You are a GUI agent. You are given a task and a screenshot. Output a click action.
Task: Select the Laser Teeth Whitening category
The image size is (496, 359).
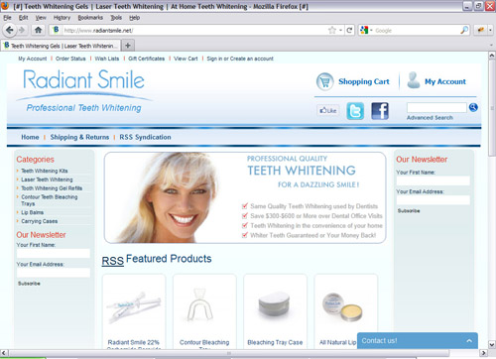pyautogui.click(x=47, y=179)
